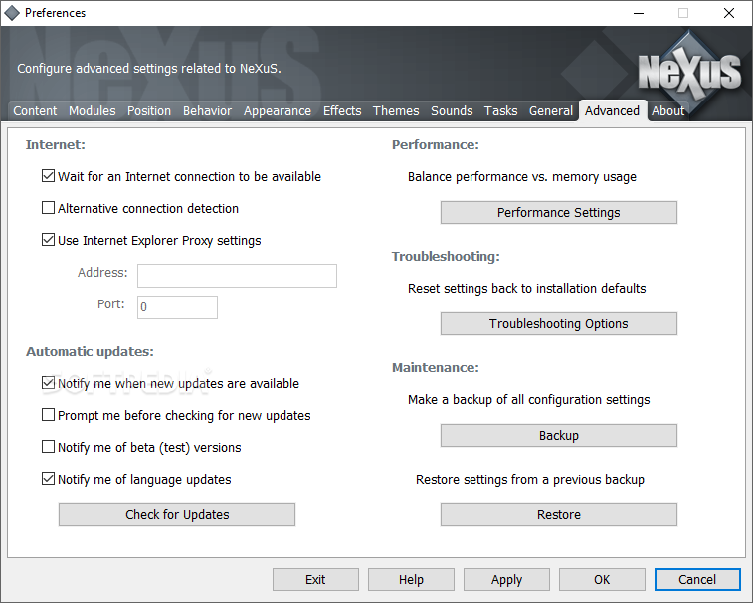
Task: Open Troubleshooting Options
Action: click(558, 323)
